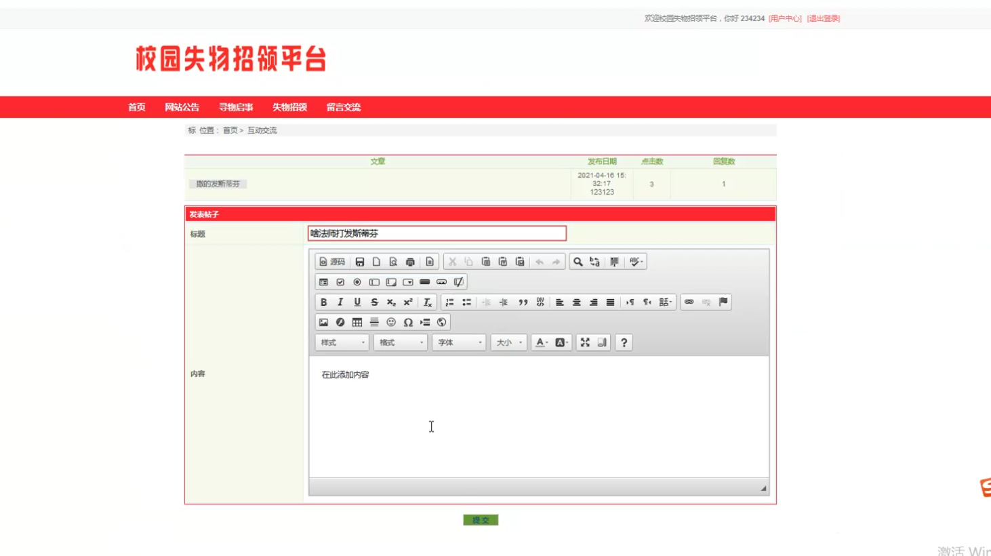
Task: Insert a form element
Action: tap(324, 282)
